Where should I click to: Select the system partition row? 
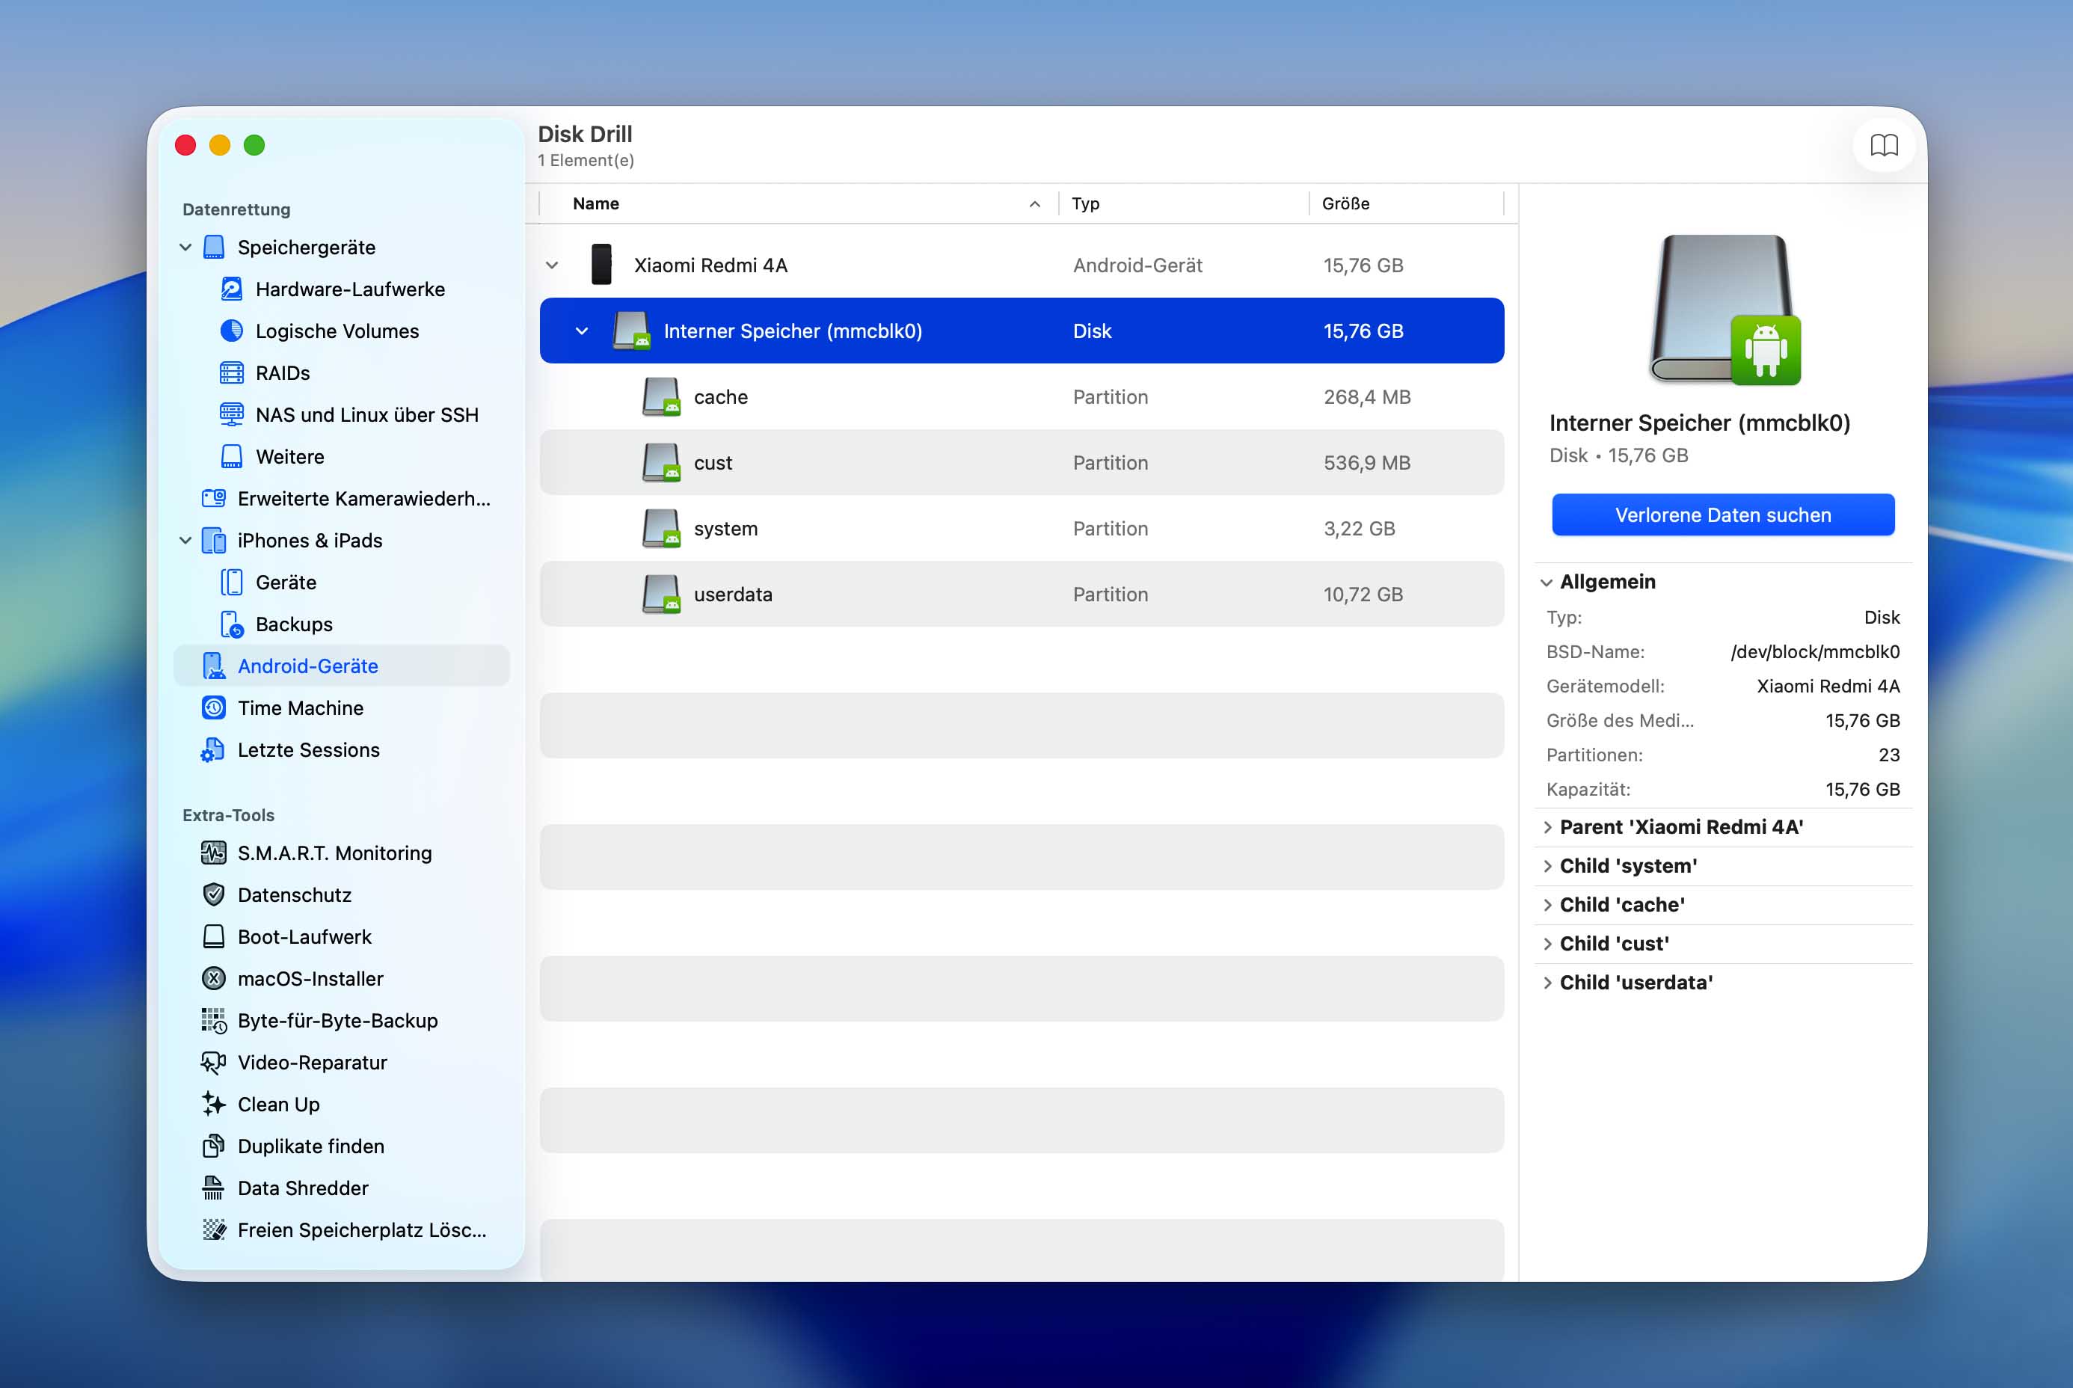pyautogui.click(x=1022, y=529)
